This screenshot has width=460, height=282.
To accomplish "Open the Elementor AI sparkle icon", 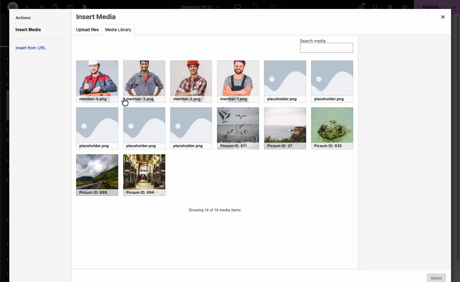I will (41, 7).
